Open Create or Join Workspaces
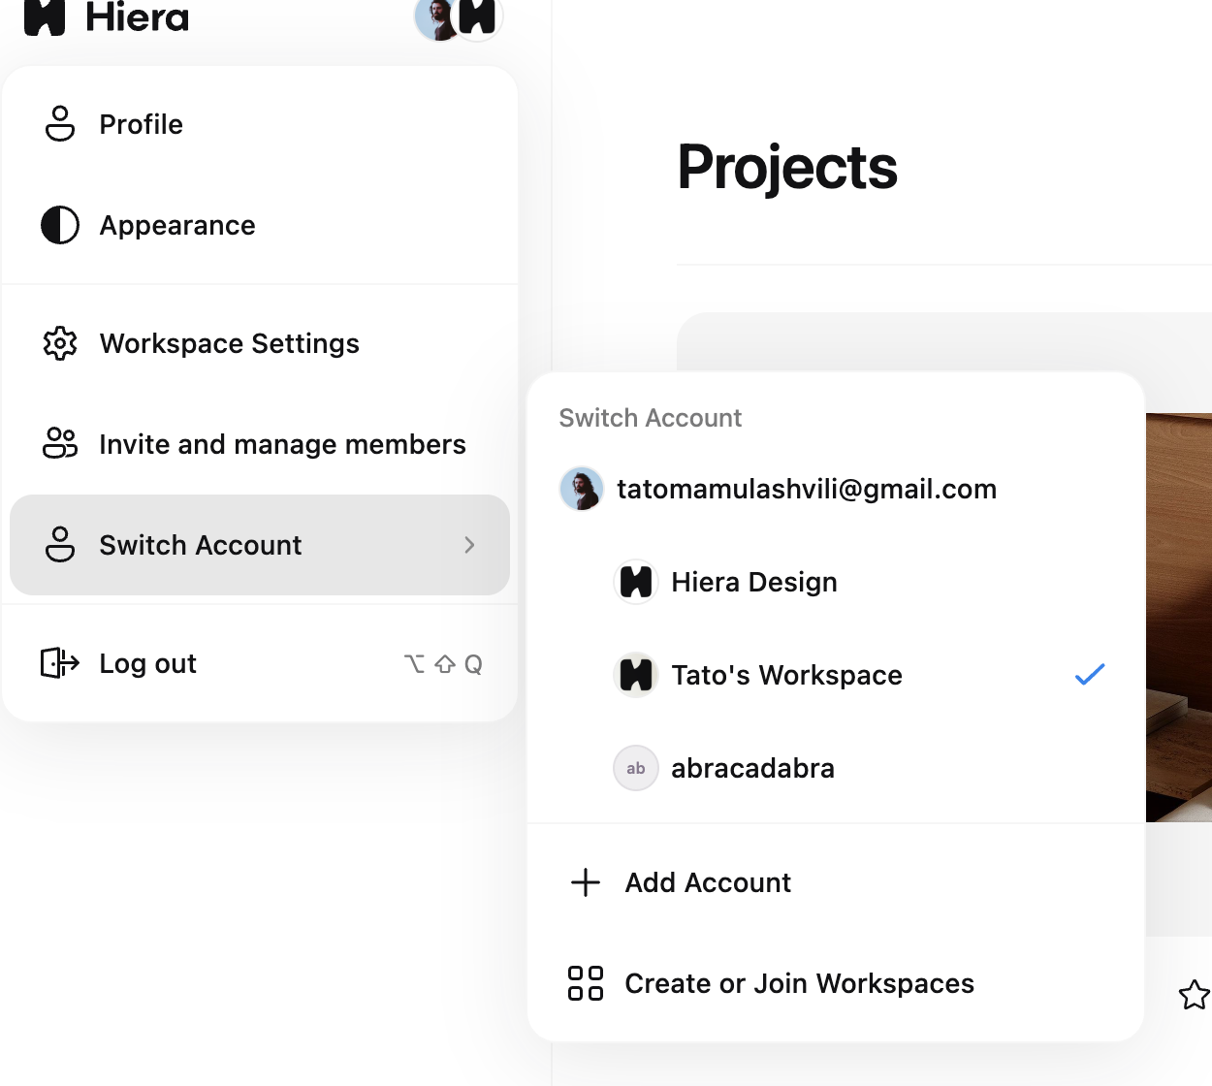 pyautogui.click(x=836, y=983)
